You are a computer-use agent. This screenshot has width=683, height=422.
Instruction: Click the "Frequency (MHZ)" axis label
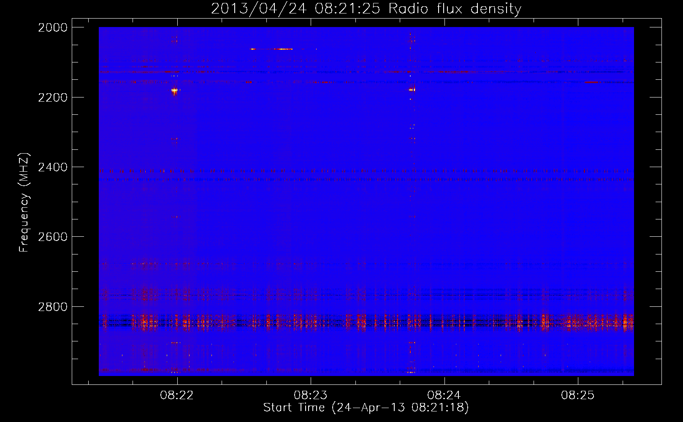point(24,203)
